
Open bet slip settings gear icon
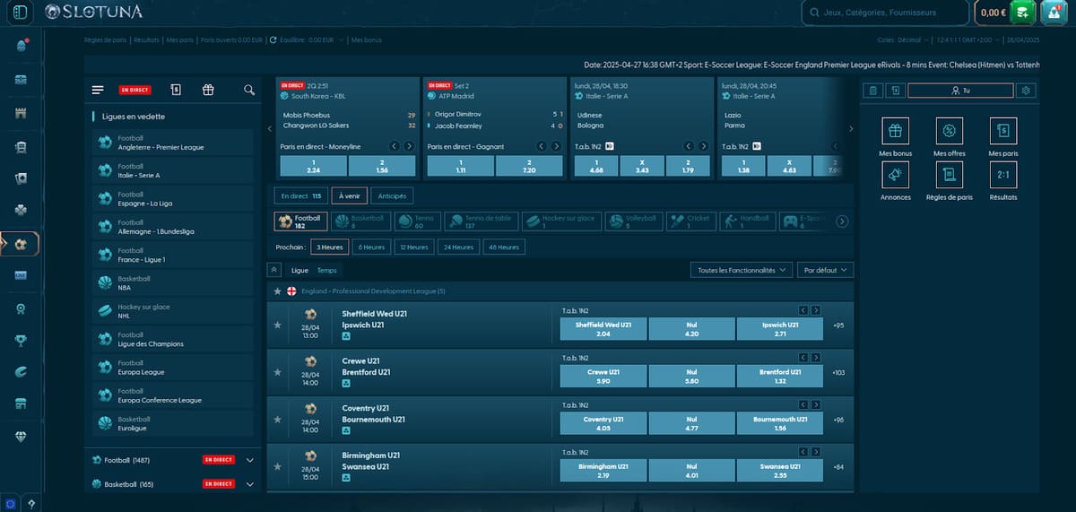[1028, 91]
